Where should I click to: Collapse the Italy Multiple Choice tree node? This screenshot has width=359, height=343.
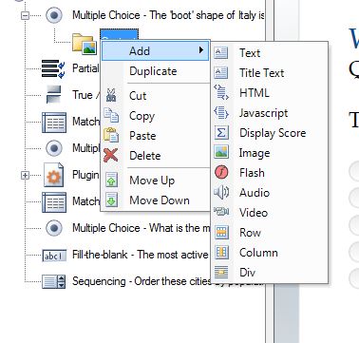tap(25, 15)
